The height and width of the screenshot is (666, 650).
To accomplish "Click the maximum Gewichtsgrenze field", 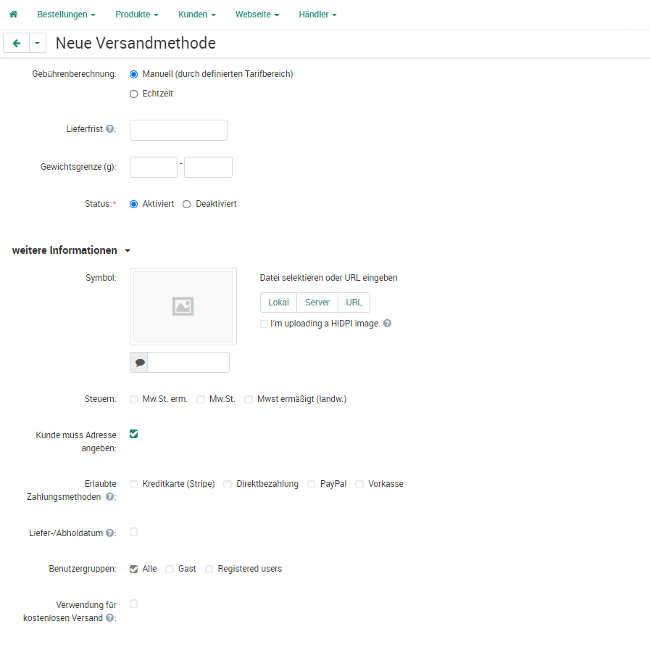I will coord(208,167).
